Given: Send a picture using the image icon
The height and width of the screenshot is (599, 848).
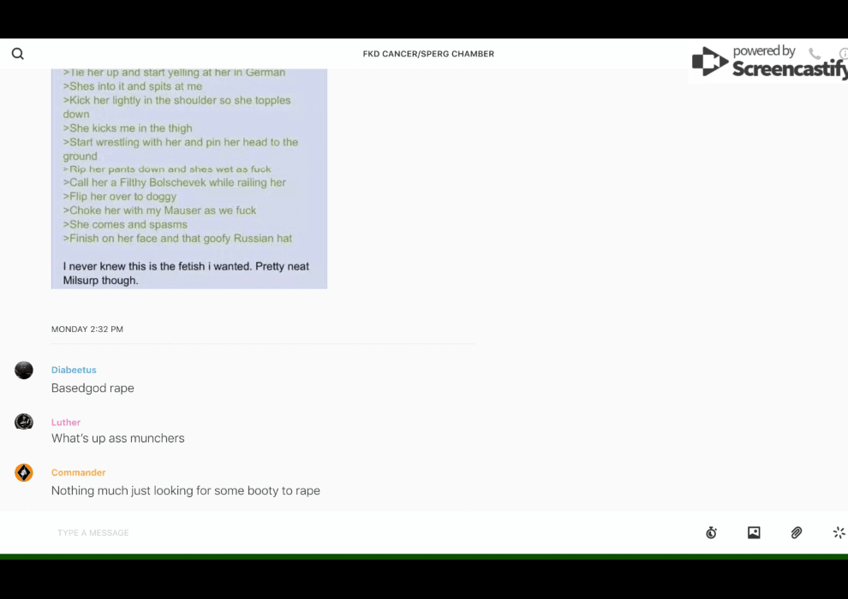Looking at the screenshot, I should pos(754,532).
